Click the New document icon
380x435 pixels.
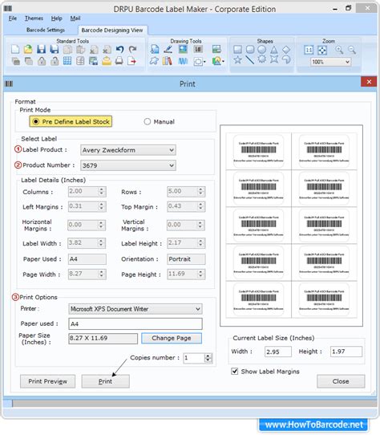tap(15, 50)
